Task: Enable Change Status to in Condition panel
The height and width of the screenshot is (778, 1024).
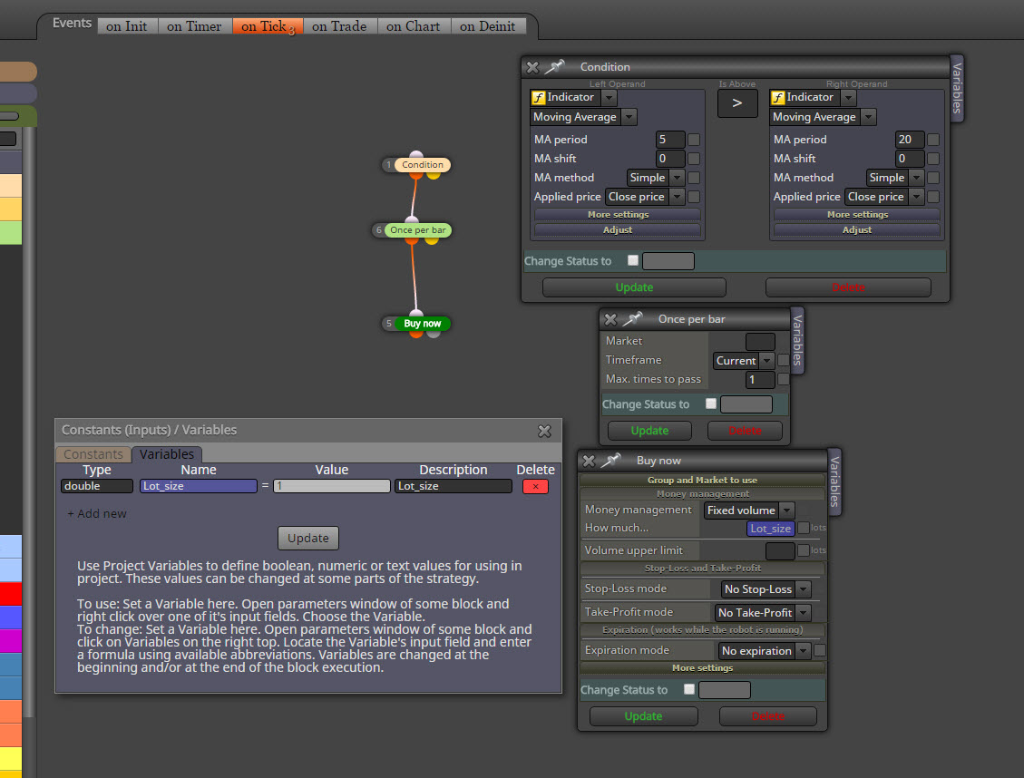Action: 633,260
